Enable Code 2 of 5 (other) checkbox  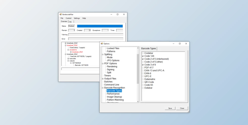click(143, 62)
